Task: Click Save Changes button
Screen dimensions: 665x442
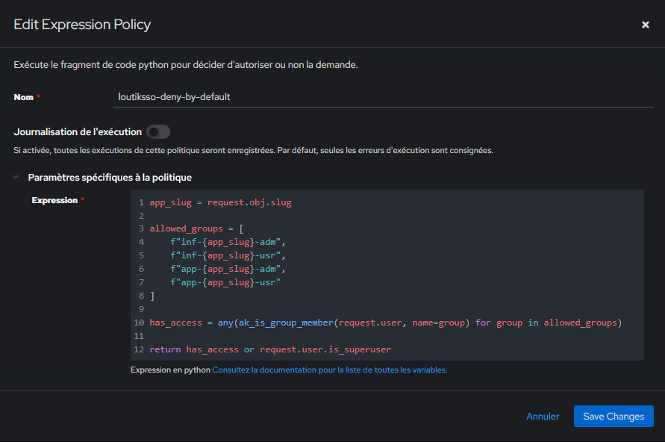Action: coord(614,417)
